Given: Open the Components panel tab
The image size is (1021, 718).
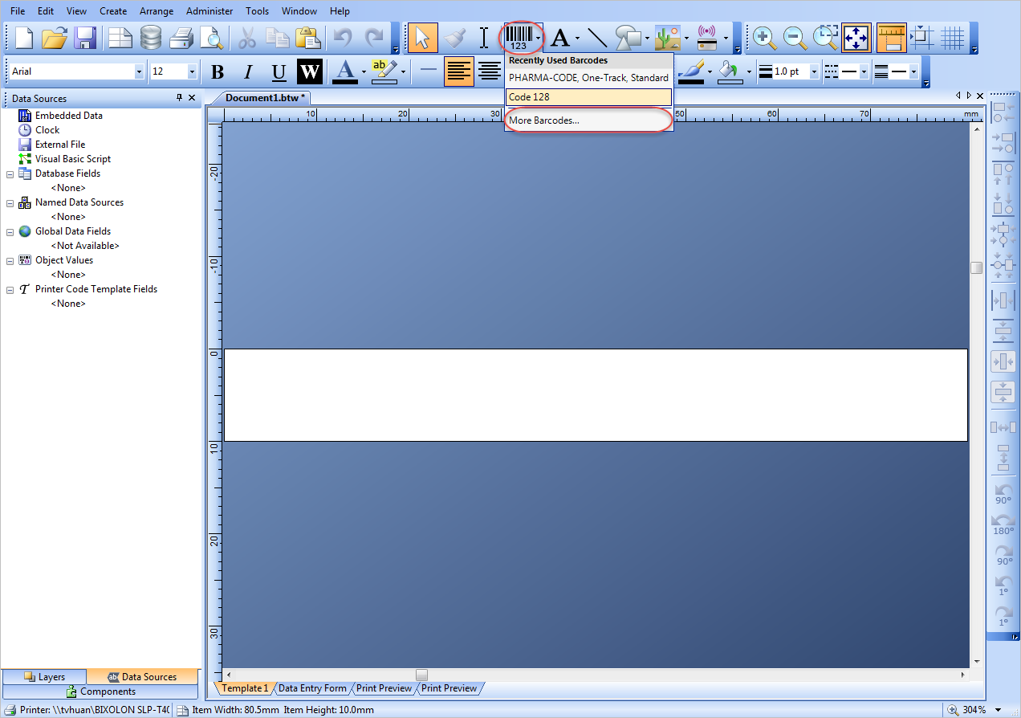Looking at the screenshot, I should 100,691.
